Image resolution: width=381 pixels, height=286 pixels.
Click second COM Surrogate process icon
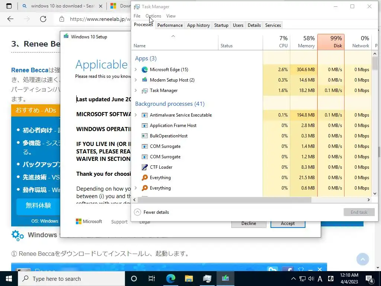tap(145, 157)
